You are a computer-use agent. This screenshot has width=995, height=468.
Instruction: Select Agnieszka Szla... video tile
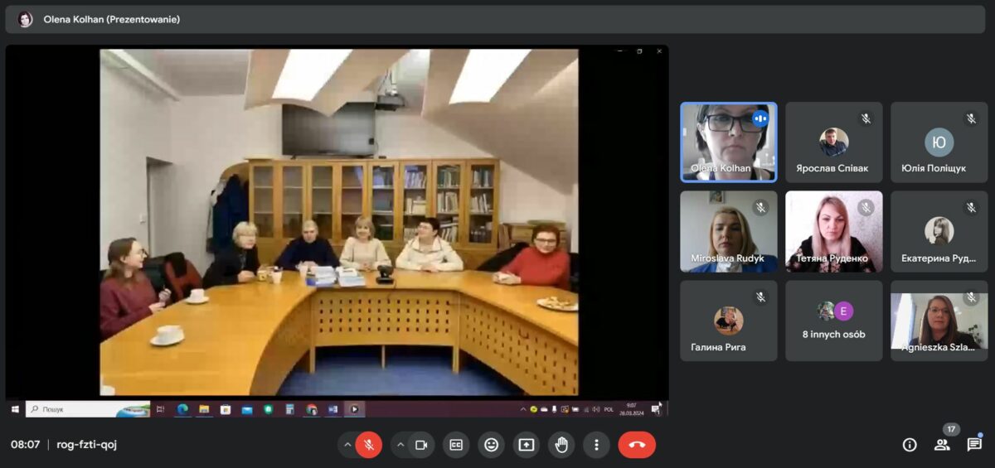tap(939, 321)
